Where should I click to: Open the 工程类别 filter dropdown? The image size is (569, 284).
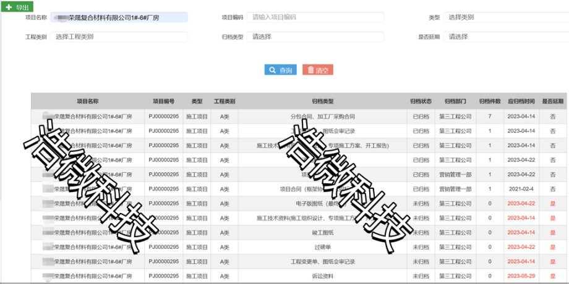pos(119,36)
